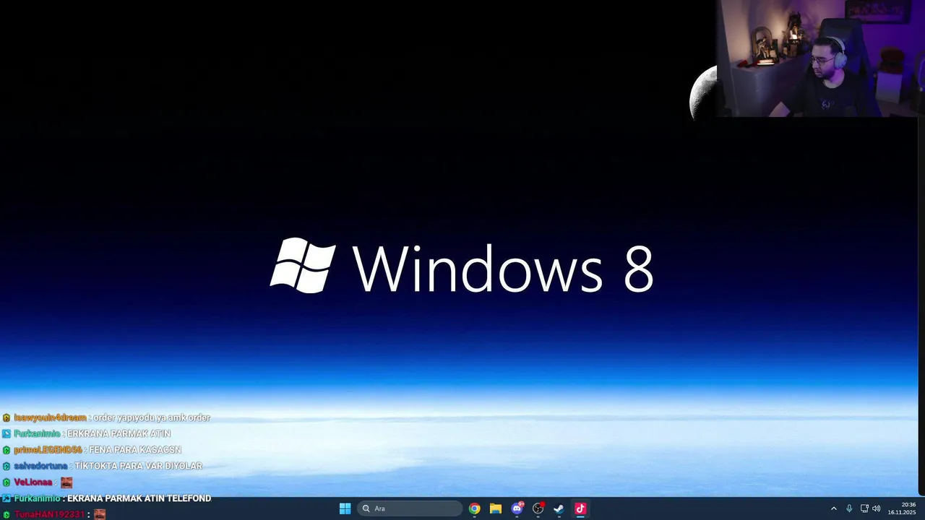Open the clock showing 20:36 and date

[902, 508]
